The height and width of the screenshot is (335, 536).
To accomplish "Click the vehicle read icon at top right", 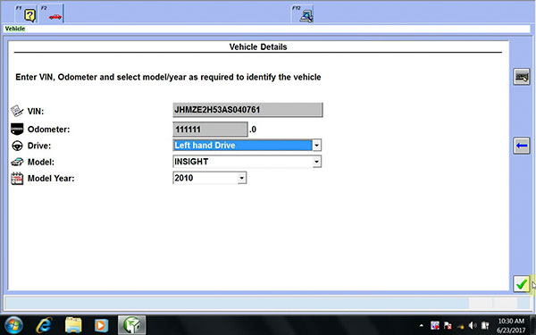I will pos(522,77).
